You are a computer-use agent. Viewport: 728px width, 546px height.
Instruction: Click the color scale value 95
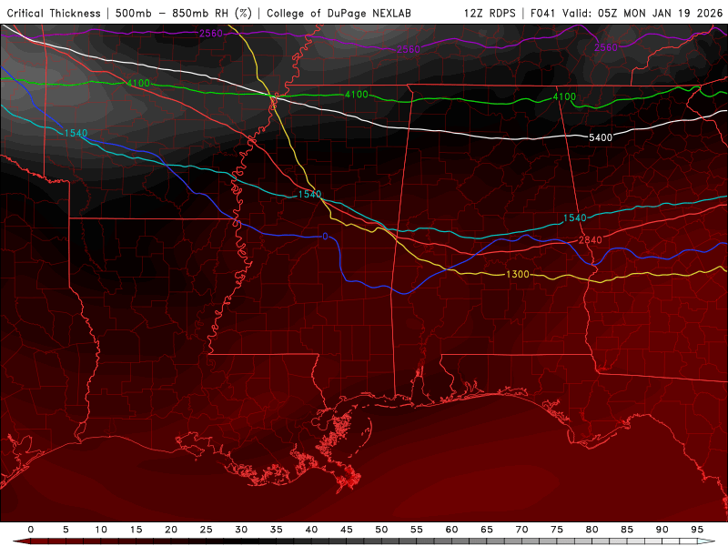[697, 530]
